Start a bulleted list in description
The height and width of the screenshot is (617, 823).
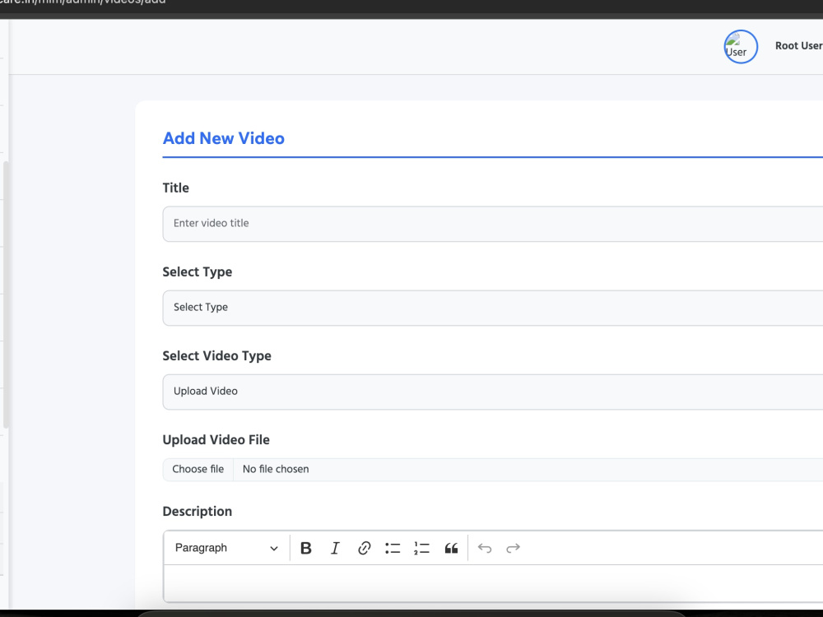[x=393, y=548]
